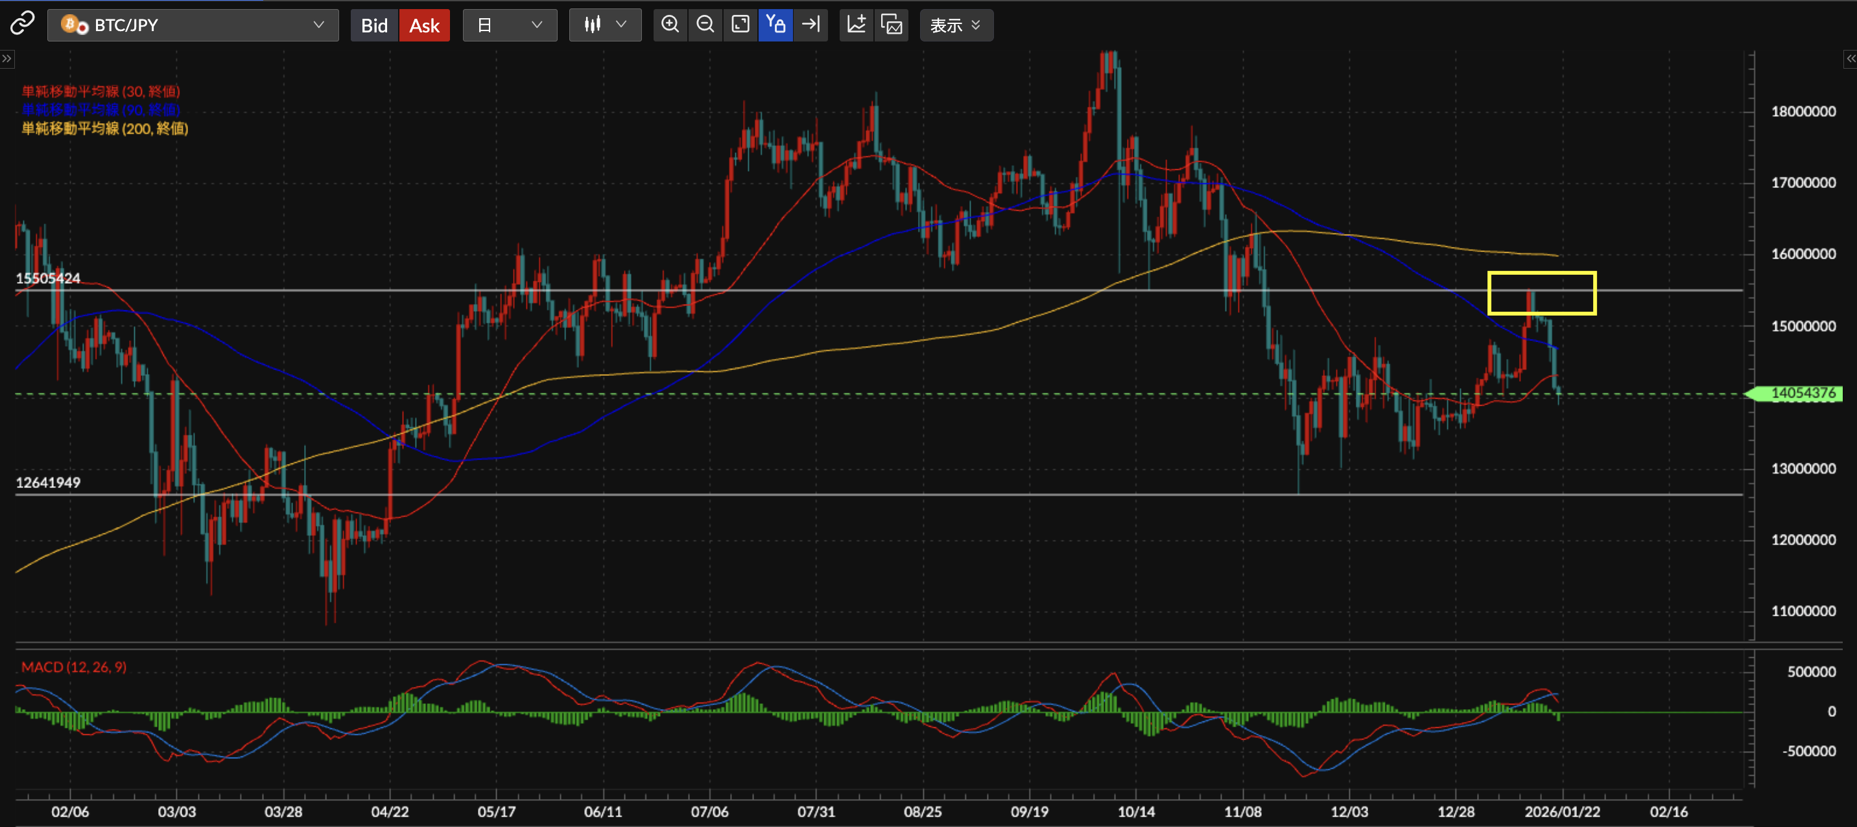Expand the candlestick chart type dropdown
The width and height of the screenshot is (1857, 827).
(604, 25)
